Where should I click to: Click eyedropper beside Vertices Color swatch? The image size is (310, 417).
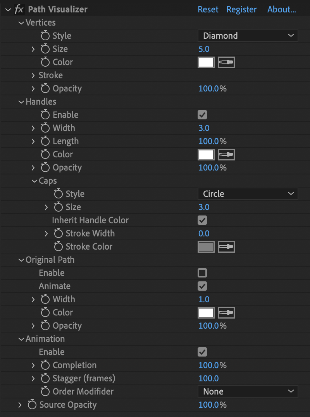coord(226,62)
